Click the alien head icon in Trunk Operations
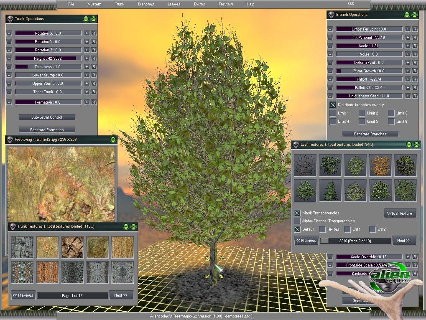Screen dimensions: 426x320 pos(10,19)
